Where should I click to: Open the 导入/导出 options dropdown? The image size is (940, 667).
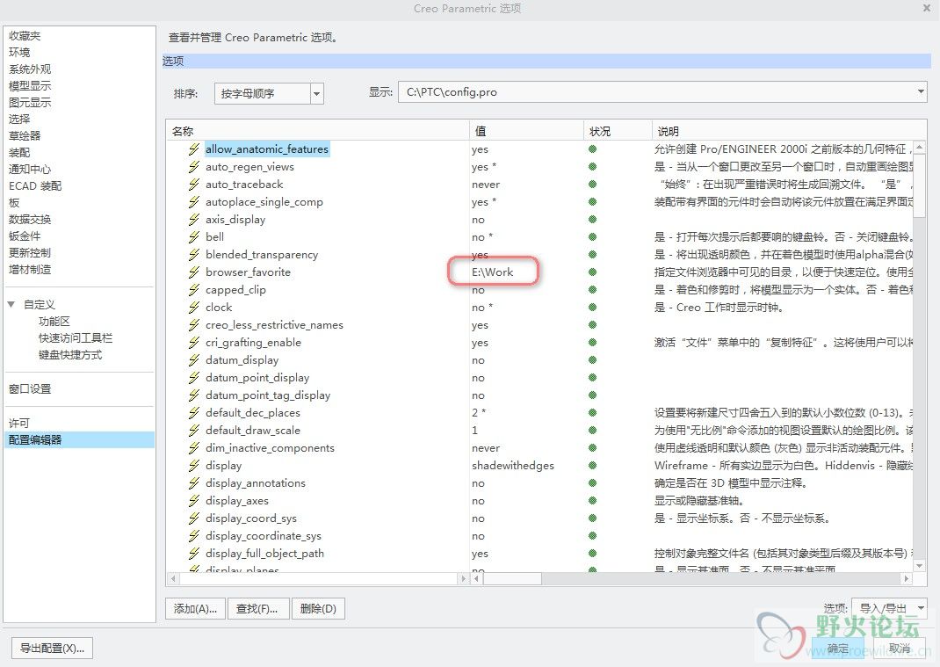click(889, 608)
